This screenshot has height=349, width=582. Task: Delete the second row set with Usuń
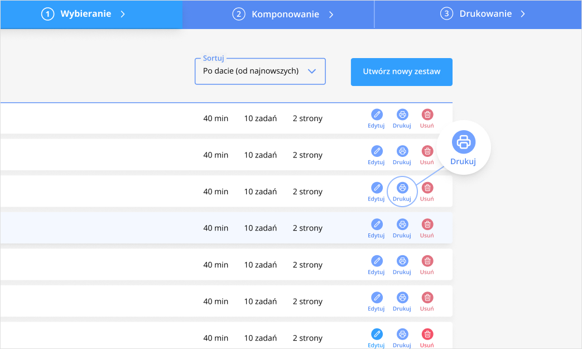[427, 151]
